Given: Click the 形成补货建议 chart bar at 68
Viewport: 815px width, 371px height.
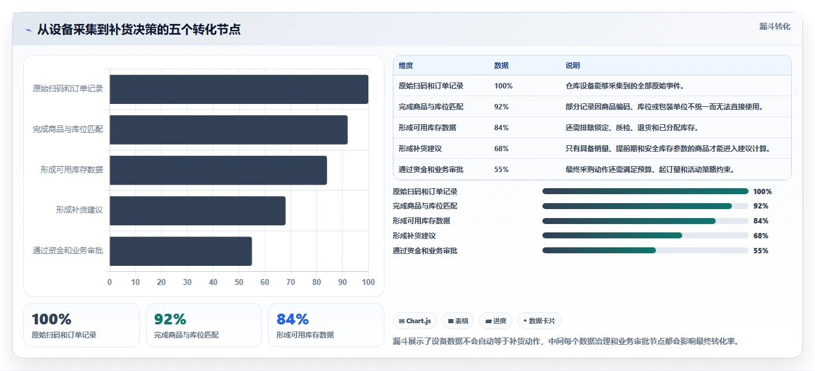Looking at the screenshot, I should [x=197, y=210].
